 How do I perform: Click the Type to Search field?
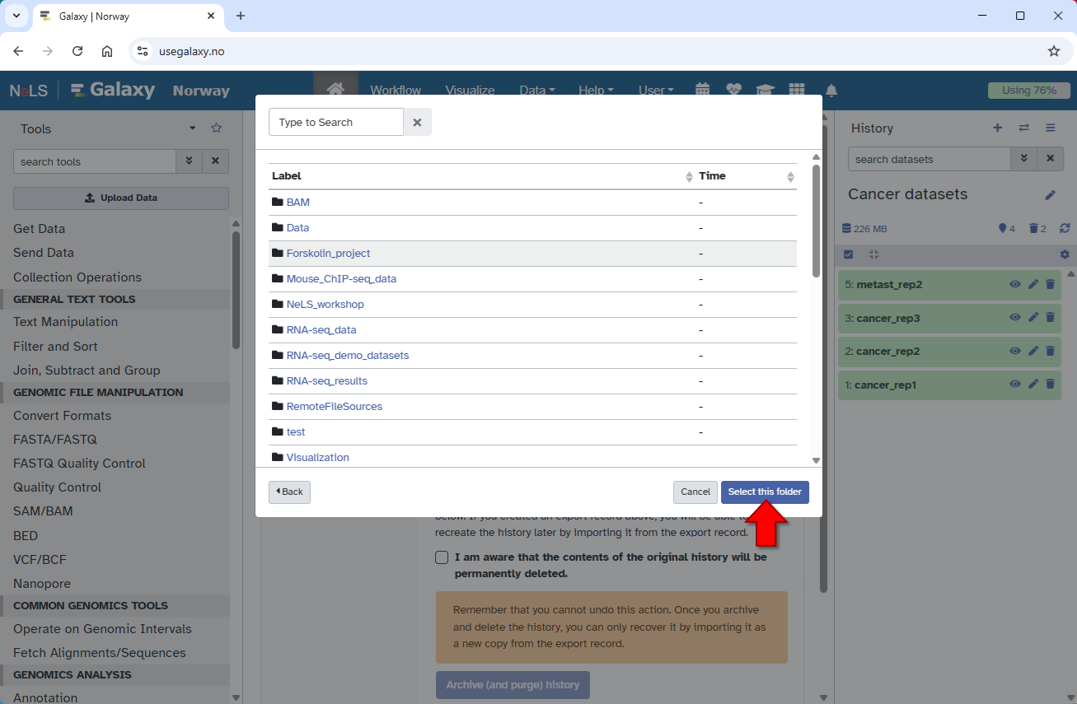(x=336, y=123)
